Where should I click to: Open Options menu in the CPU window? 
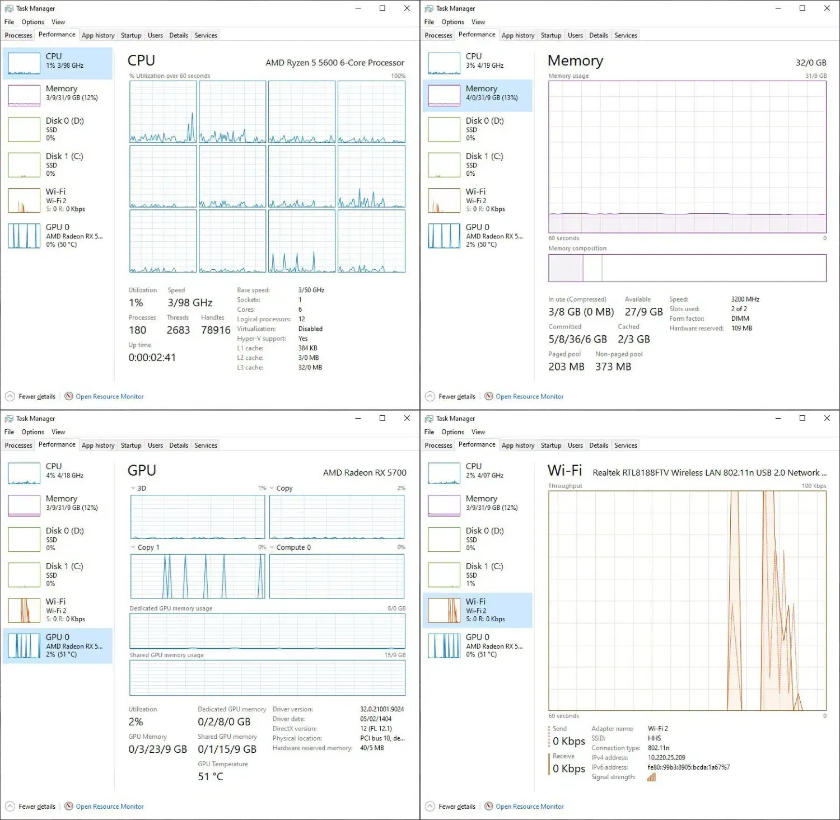coord(32,22)
